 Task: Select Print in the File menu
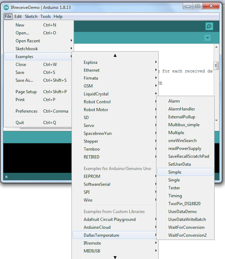coord(39,100)
